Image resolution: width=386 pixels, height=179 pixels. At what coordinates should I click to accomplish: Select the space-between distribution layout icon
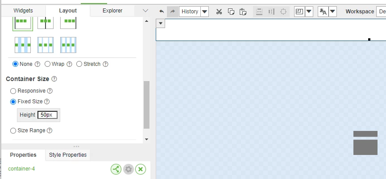click(x=23, y=45)
